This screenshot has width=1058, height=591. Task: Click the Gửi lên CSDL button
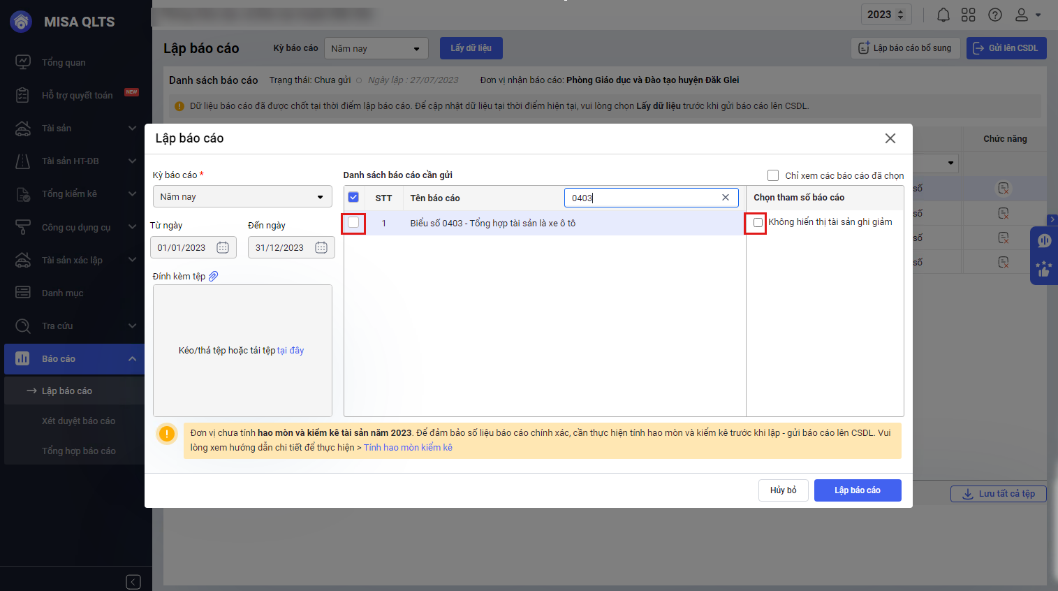pyautogui.click(x=1006, y=48)
